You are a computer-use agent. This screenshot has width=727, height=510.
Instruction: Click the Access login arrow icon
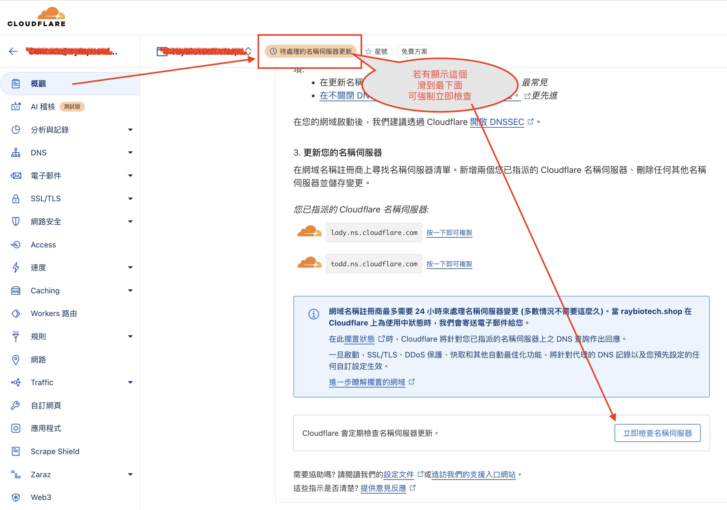[16, 245]
